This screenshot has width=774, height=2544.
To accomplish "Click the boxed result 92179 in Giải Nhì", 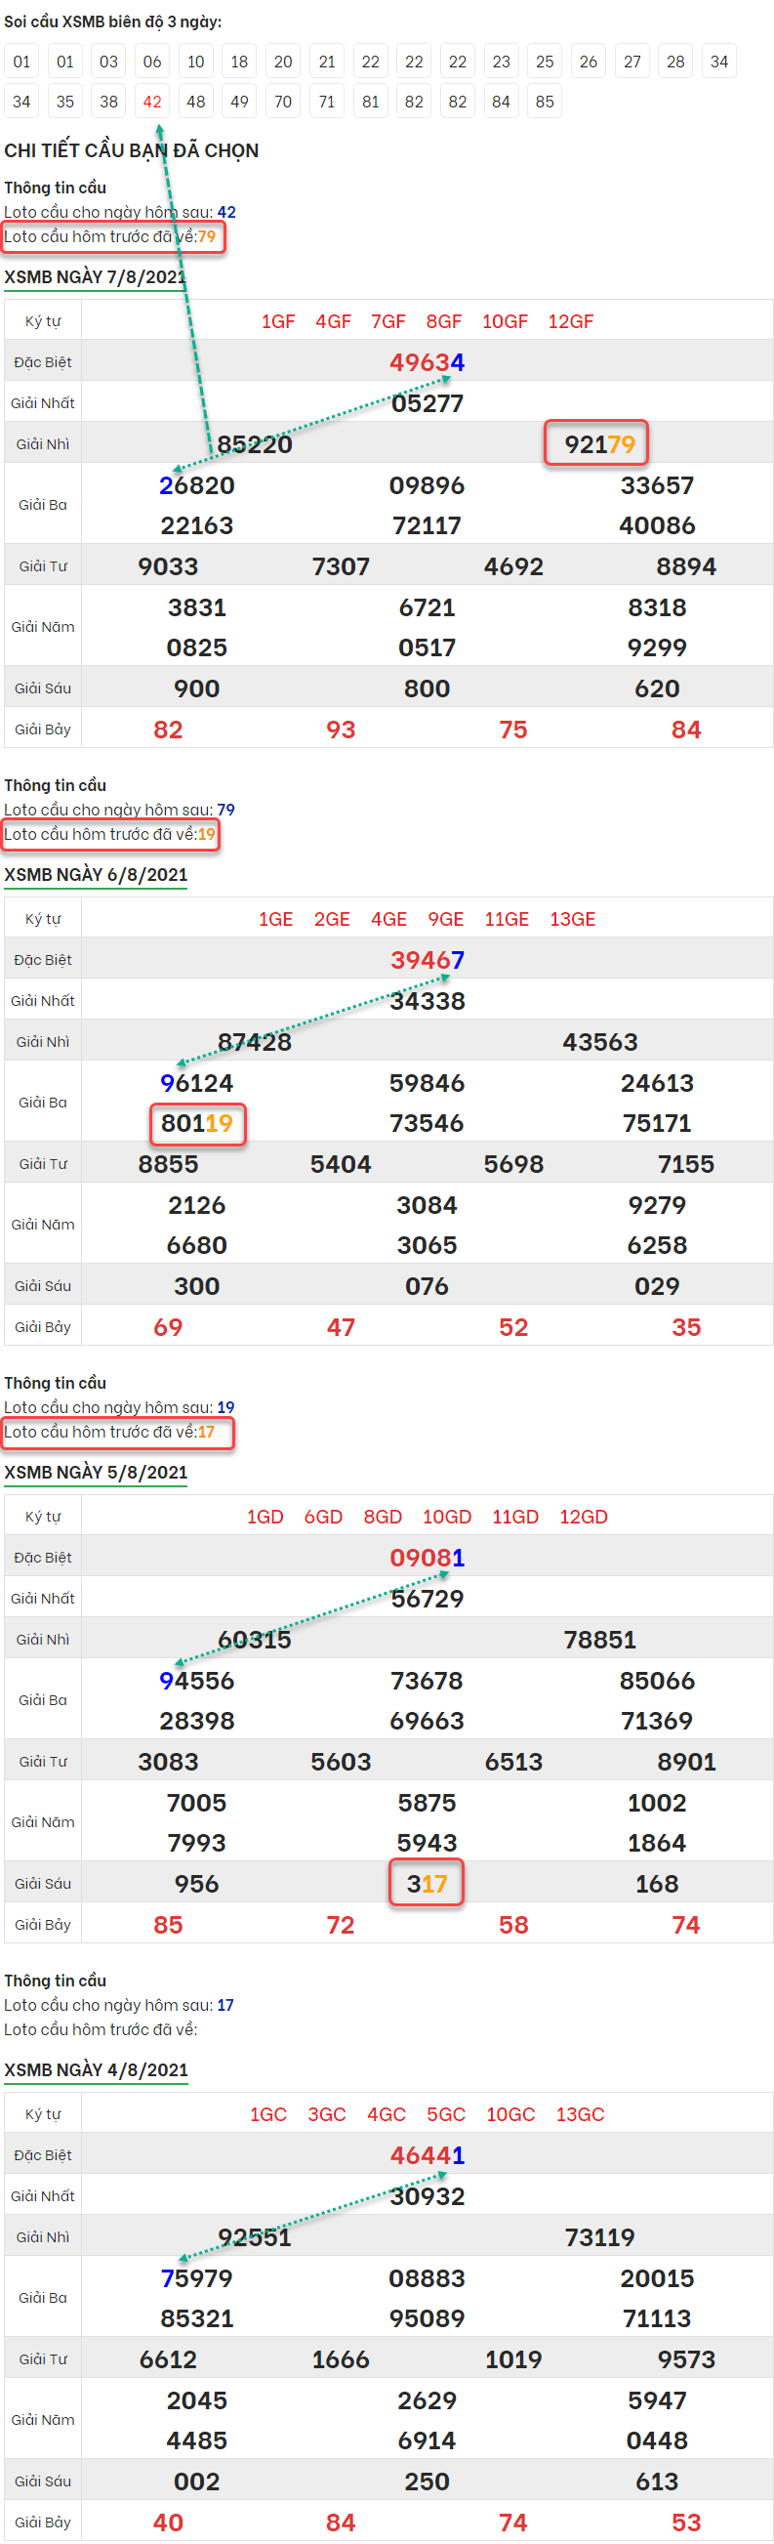I will 598,444.
